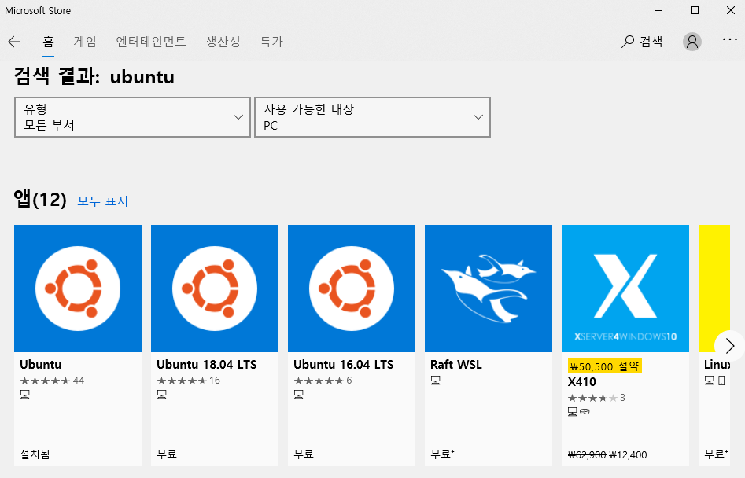Expand the 사용 가능한 대상 PC dropdown
This screenshot has width=745, height=478.
(373, 117)
